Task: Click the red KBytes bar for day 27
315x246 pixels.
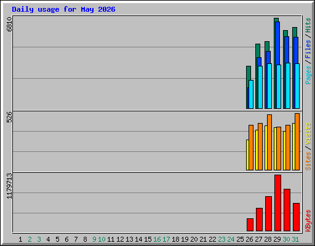Action: point(259,220)
